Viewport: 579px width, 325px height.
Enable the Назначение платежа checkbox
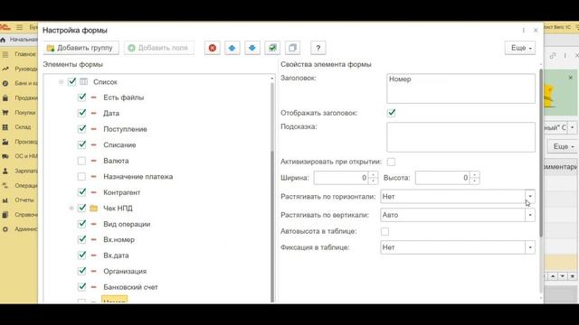[81, 177]
